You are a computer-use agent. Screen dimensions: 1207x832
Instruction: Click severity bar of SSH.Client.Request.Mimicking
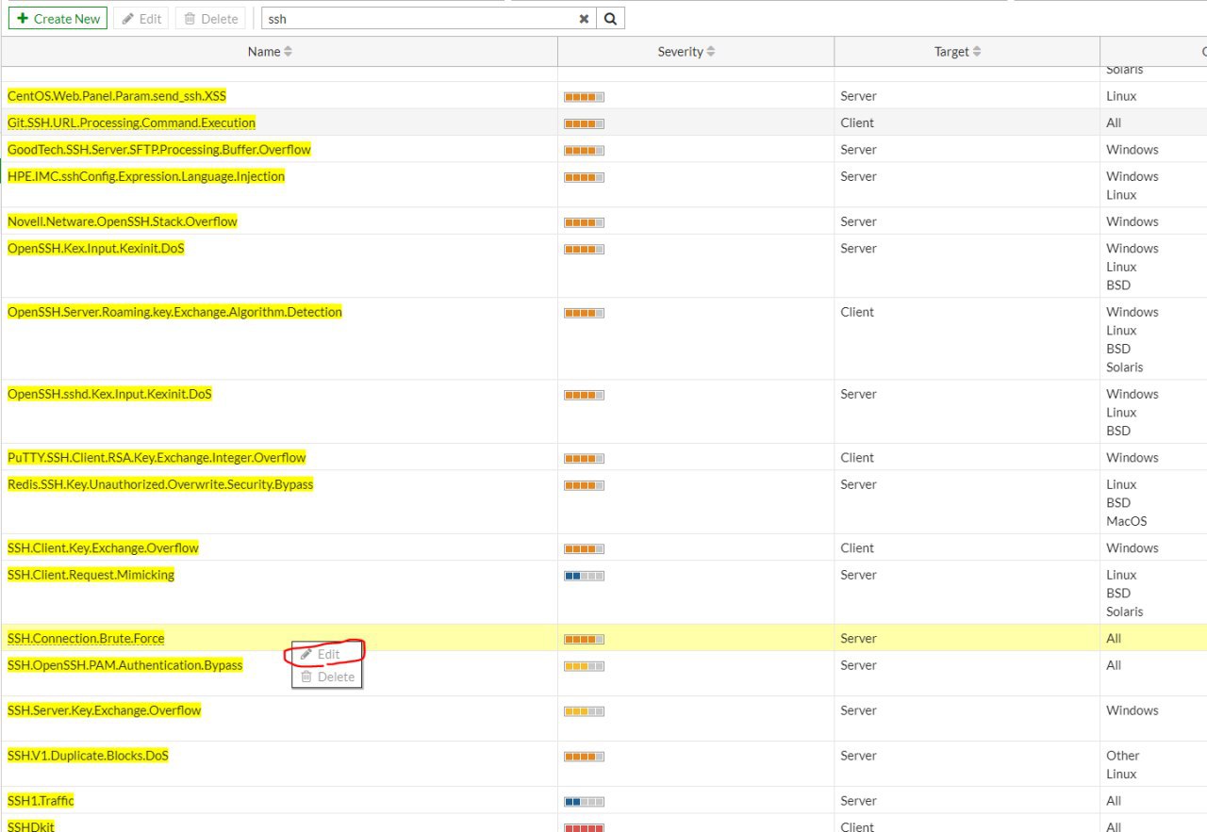coord(584,576)
